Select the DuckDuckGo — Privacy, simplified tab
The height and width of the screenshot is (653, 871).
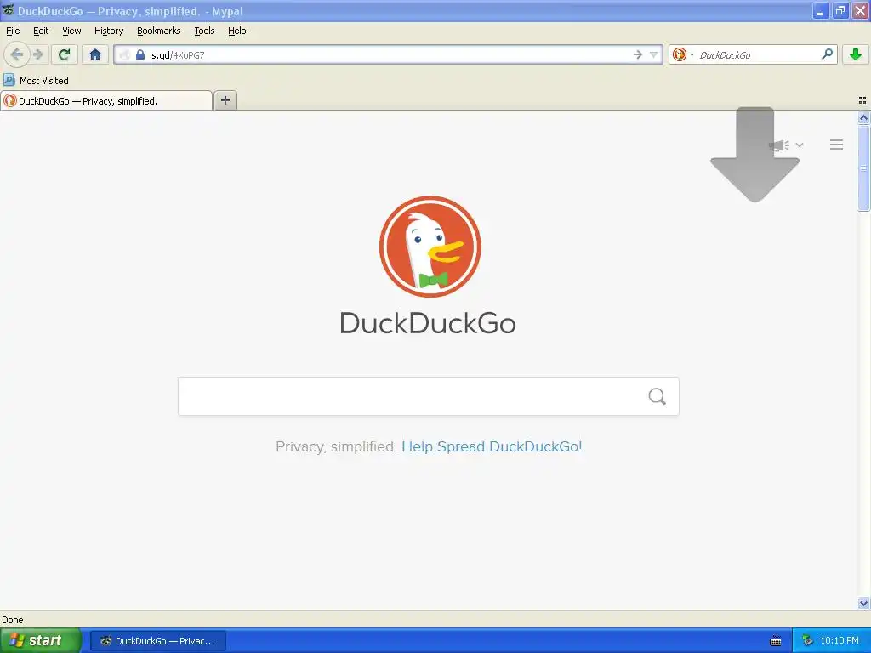[106, 101]
